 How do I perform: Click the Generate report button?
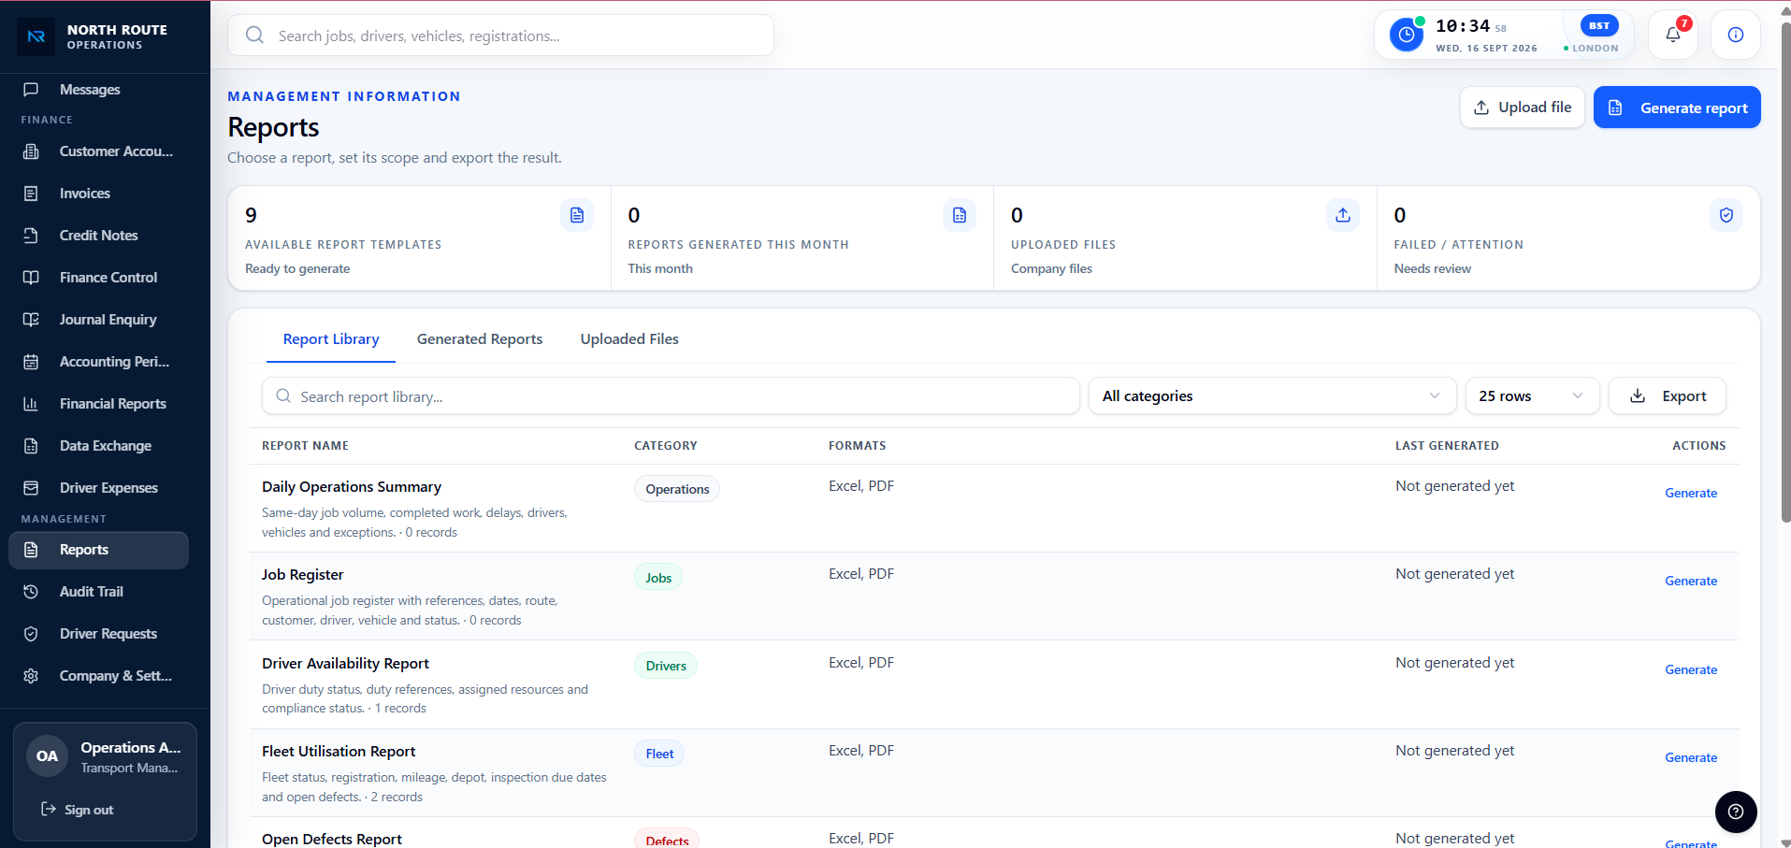(1676, 108)
